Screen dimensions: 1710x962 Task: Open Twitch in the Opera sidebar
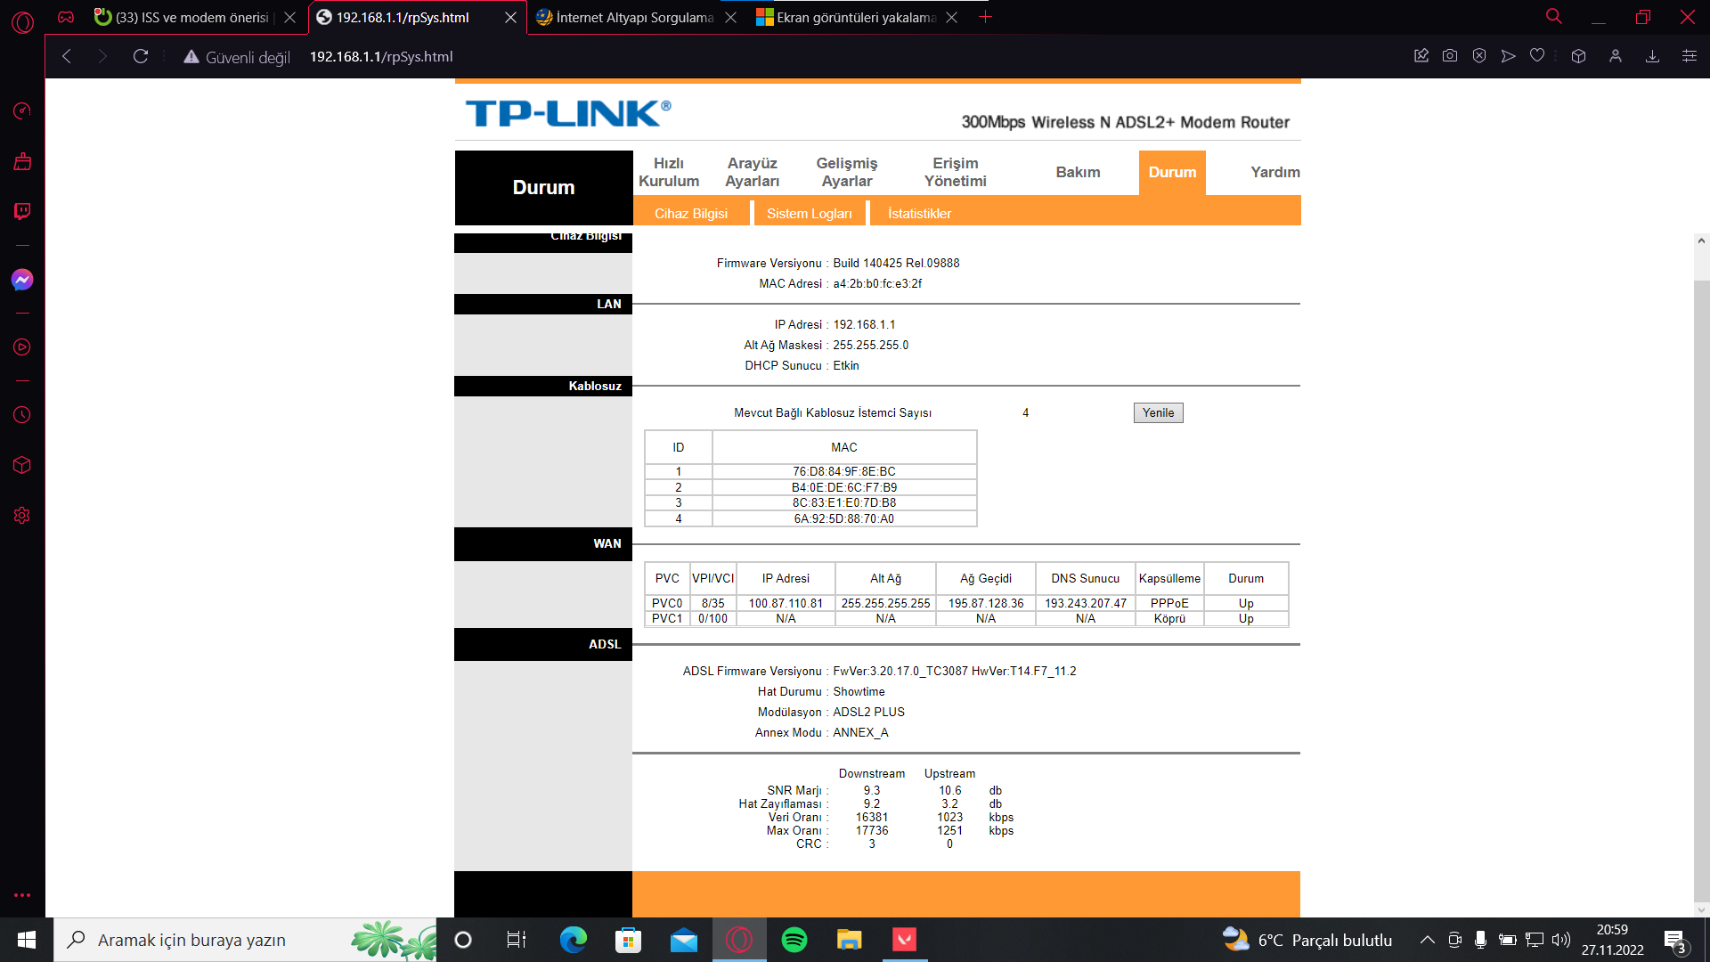coord(22,211)
